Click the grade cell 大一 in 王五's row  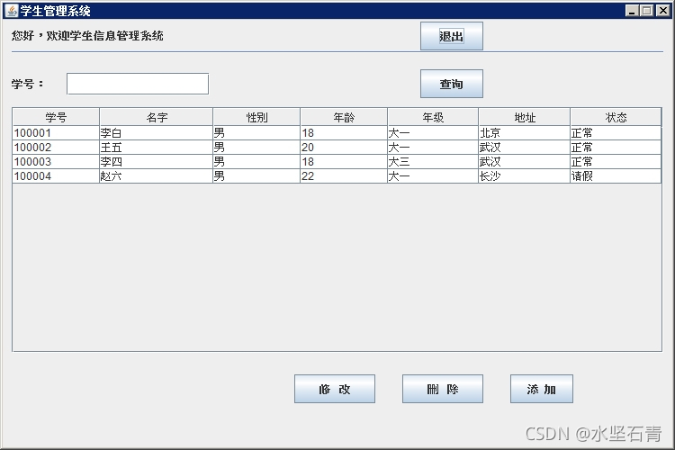pos(433,148)
